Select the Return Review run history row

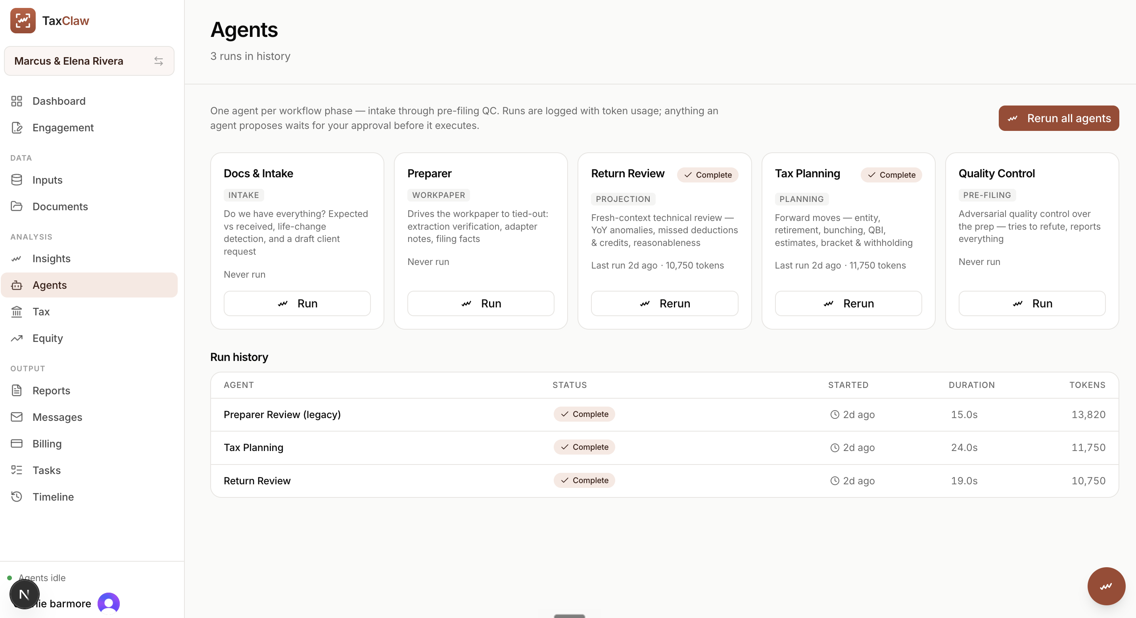pyautogui.click(x=664, y=481)
